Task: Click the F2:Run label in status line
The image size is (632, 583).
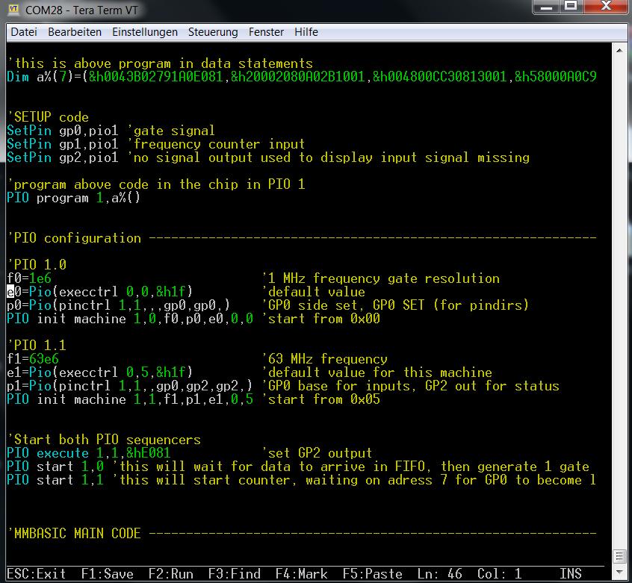Action: pyautogui.click(x=171, y=574)
